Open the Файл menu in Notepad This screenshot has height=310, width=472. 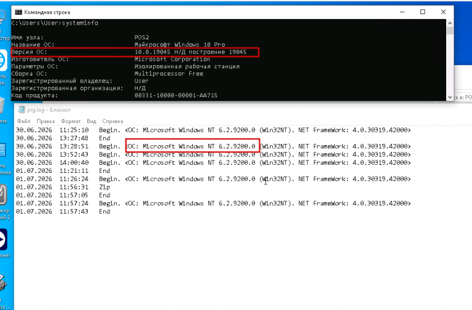click(24, 121)
